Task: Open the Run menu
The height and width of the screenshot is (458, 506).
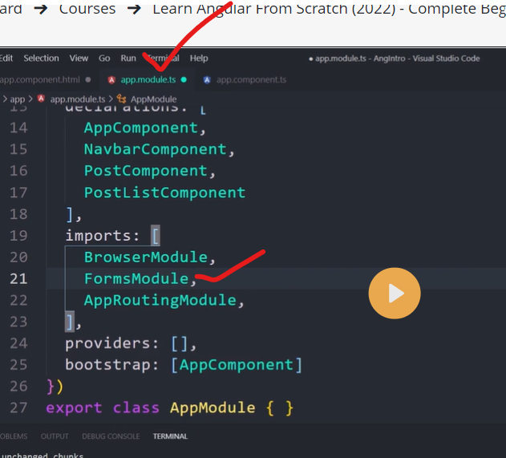Action: point(128,58)
